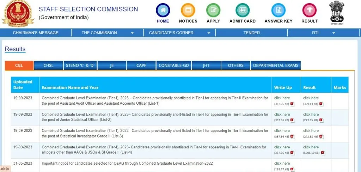The width and height of the screenshot is (361, 172).
Task: Switch to Steno 'C' & 'D' tab
Action: coord(80,66)
